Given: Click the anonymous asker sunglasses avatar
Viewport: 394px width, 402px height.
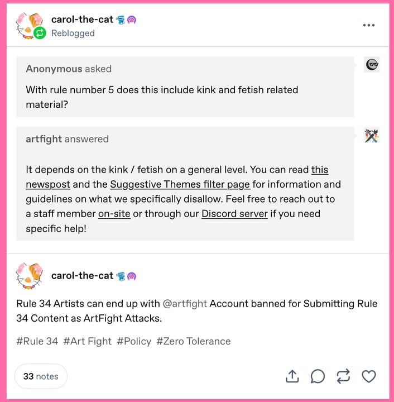Looking at the screenshot, I should (372, 65).
